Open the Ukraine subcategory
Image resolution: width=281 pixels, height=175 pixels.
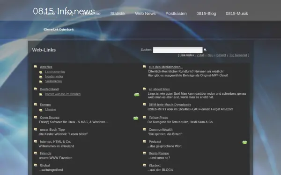[51, 110]
